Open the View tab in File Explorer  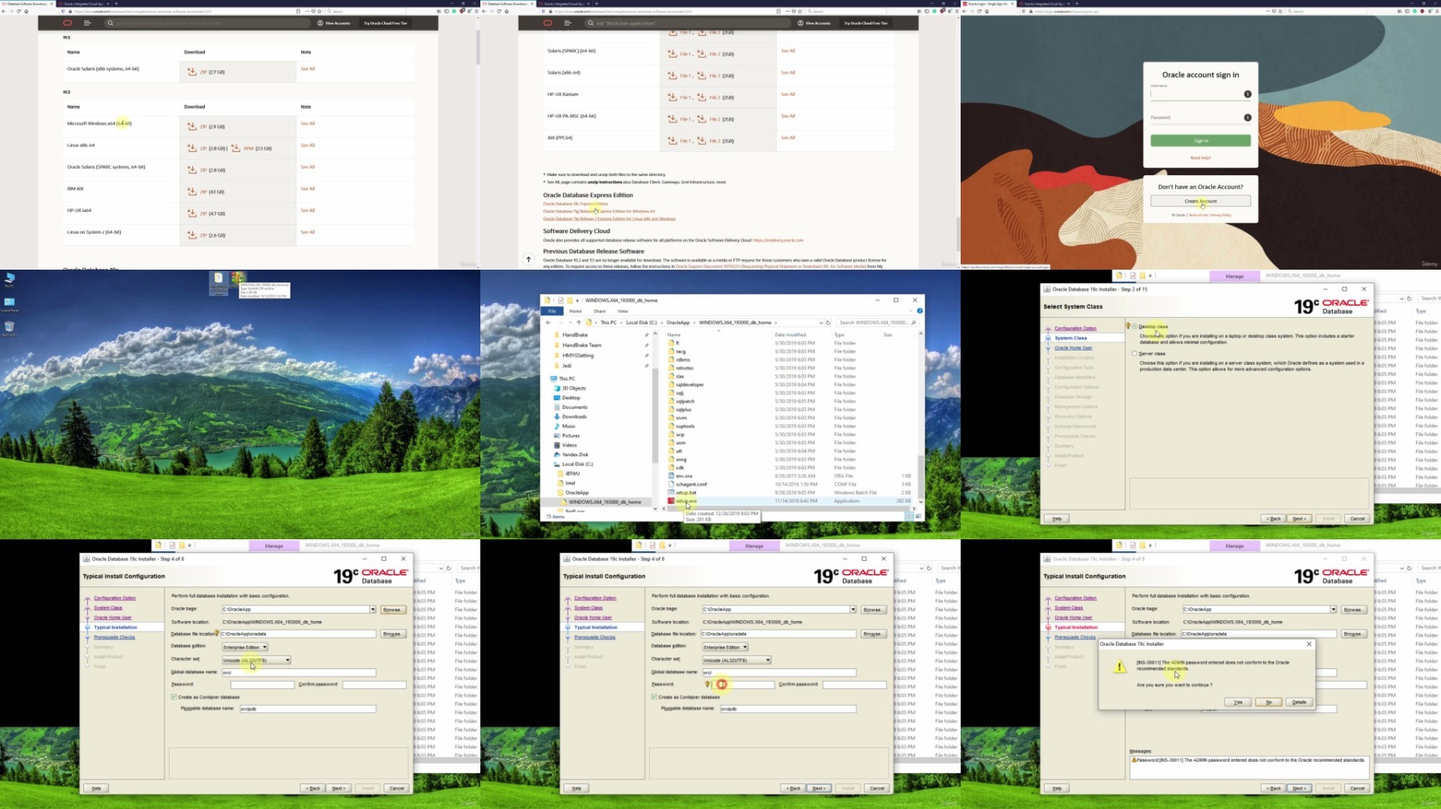click(x=622, y=311)
